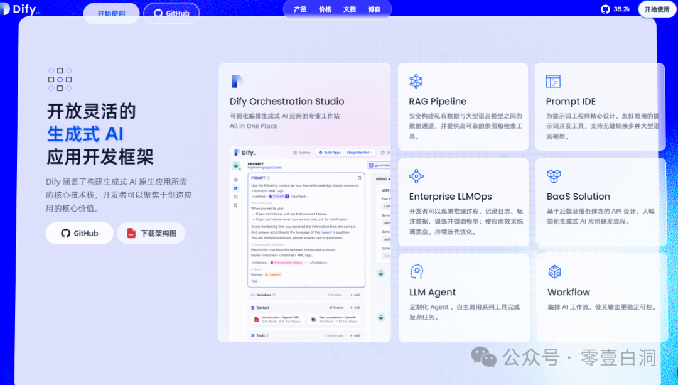Click the copy icon inside the PROMPT panel
This screenshot has height=385, width=678.
coord(360,178)
